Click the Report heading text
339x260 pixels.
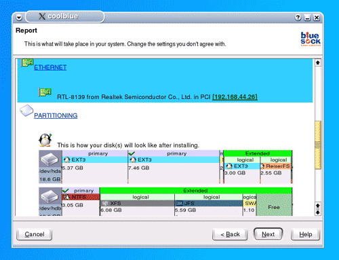(x=26, y=31)
